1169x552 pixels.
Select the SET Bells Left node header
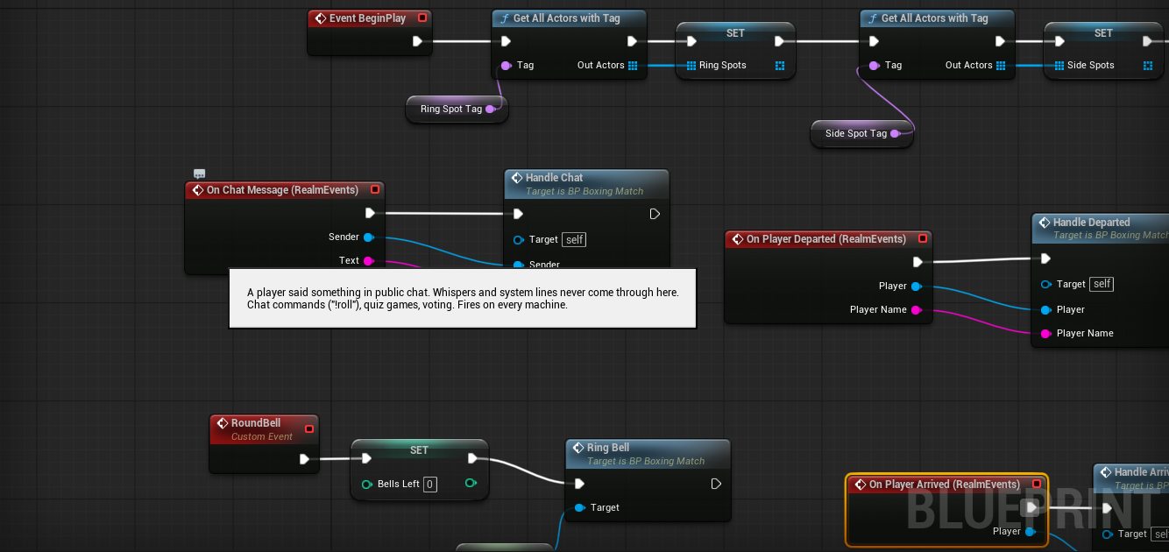(420, 449)
